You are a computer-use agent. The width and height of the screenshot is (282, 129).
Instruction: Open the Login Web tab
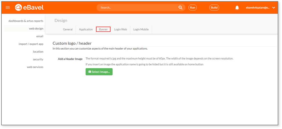[x=120, y=29]
